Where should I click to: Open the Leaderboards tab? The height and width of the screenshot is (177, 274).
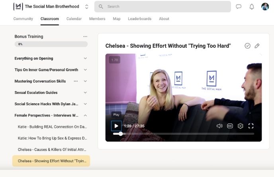point(139,19)
